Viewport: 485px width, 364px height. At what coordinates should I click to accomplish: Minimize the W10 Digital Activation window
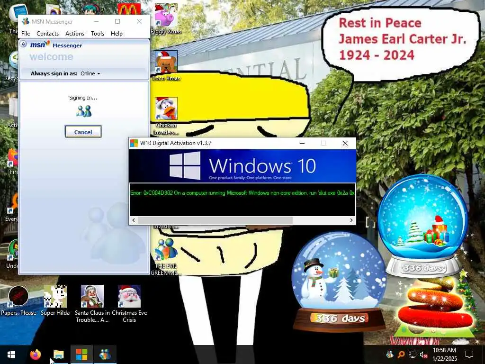click(x=302, y=143)
